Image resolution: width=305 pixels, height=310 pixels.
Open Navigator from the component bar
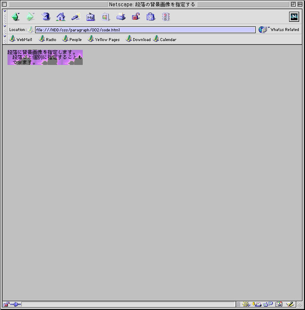(246, 304)
